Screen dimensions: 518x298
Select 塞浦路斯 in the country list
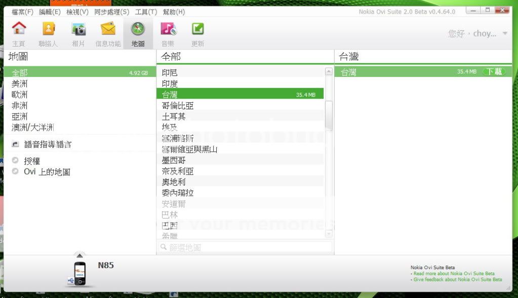tap(241, 138)
